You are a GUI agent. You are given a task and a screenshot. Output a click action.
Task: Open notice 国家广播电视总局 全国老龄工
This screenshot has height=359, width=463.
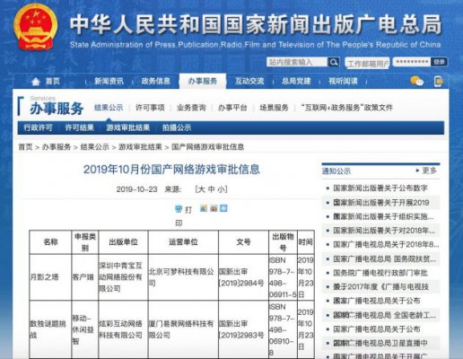coord(384,315)
